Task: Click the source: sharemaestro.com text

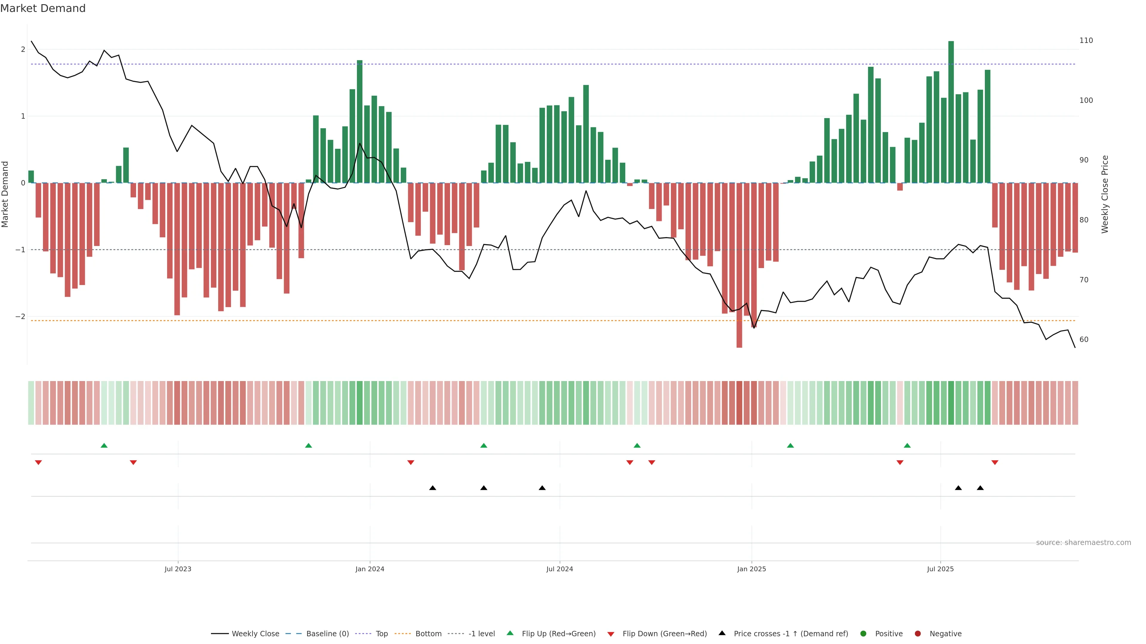Action: (1083, 543)
